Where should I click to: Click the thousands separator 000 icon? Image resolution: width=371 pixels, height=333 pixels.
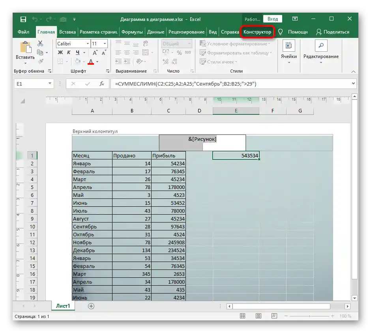[188, 52]
